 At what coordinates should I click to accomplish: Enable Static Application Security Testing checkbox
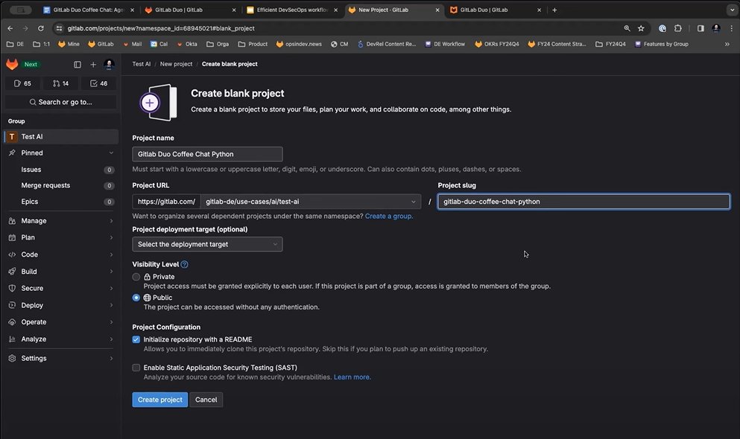(x=136, y=368)
